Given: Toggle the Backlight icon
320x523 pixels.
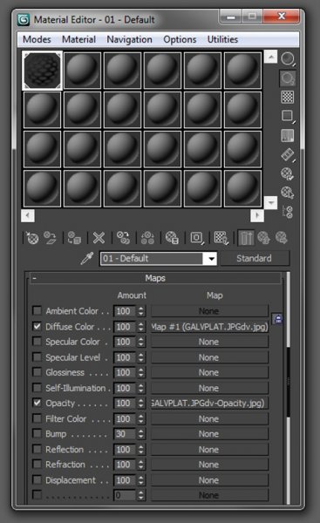Looking at the screenshot, I should [x=287, y=78].
